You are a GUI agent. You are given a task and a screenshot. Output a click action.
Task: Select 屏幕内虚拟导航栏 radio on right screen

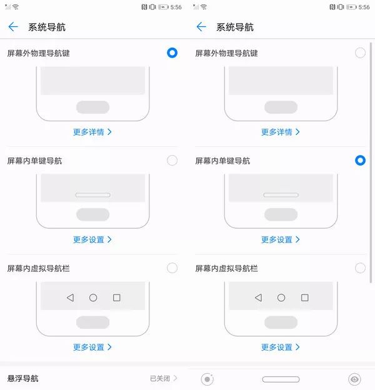pyautogui.click(x=360, y=268)
